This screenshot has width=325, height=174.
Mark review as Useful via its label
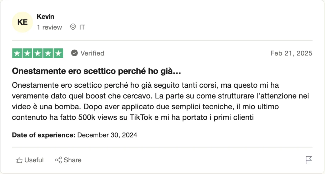tap(34, 160)
